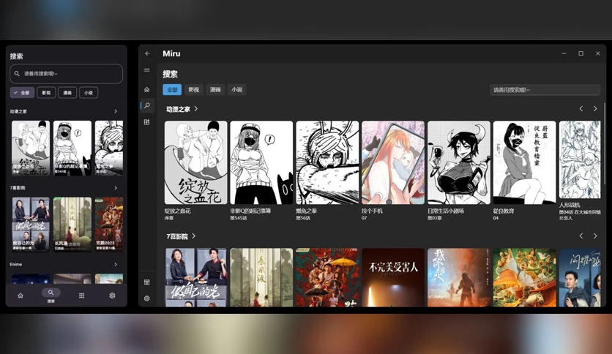Image resolution: width=612 pixels, height=354 pixels.
Task: Focus the desktop search box at top right
Action: [x=545, y=90]
